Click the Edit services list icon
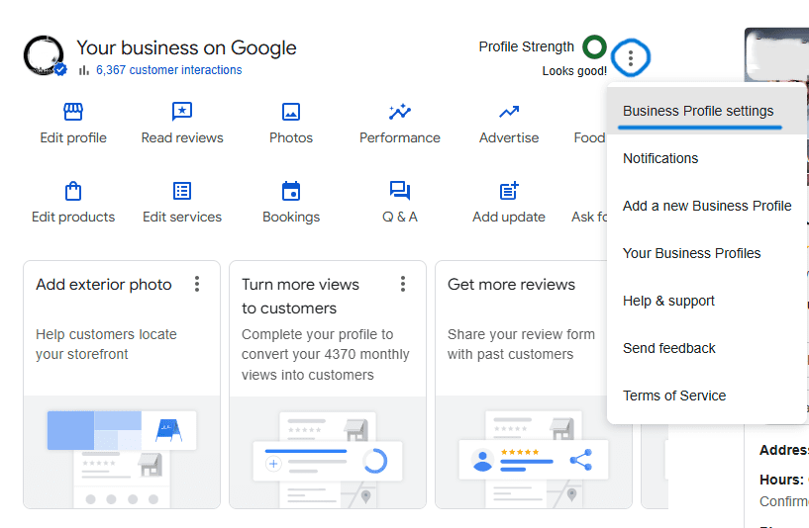809x528 pixels. 182,191
